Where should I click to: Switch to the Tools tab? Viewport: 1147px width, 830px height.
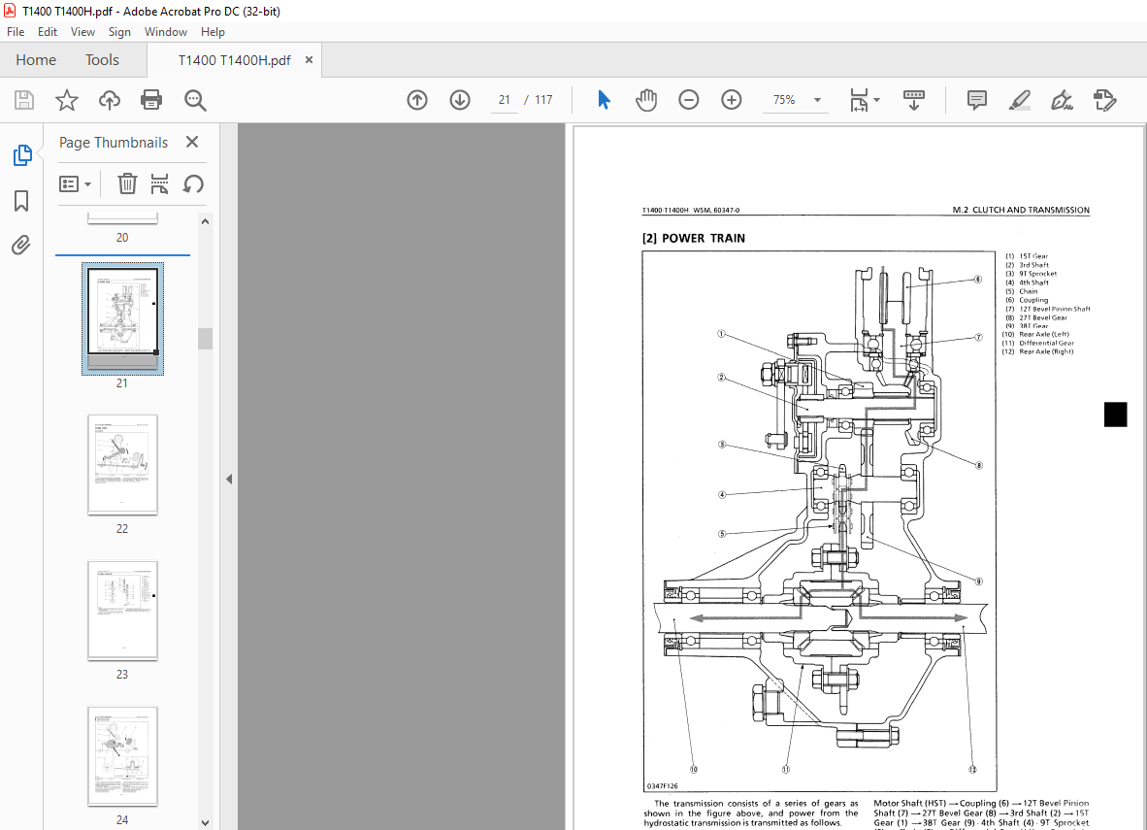[102, 60]
